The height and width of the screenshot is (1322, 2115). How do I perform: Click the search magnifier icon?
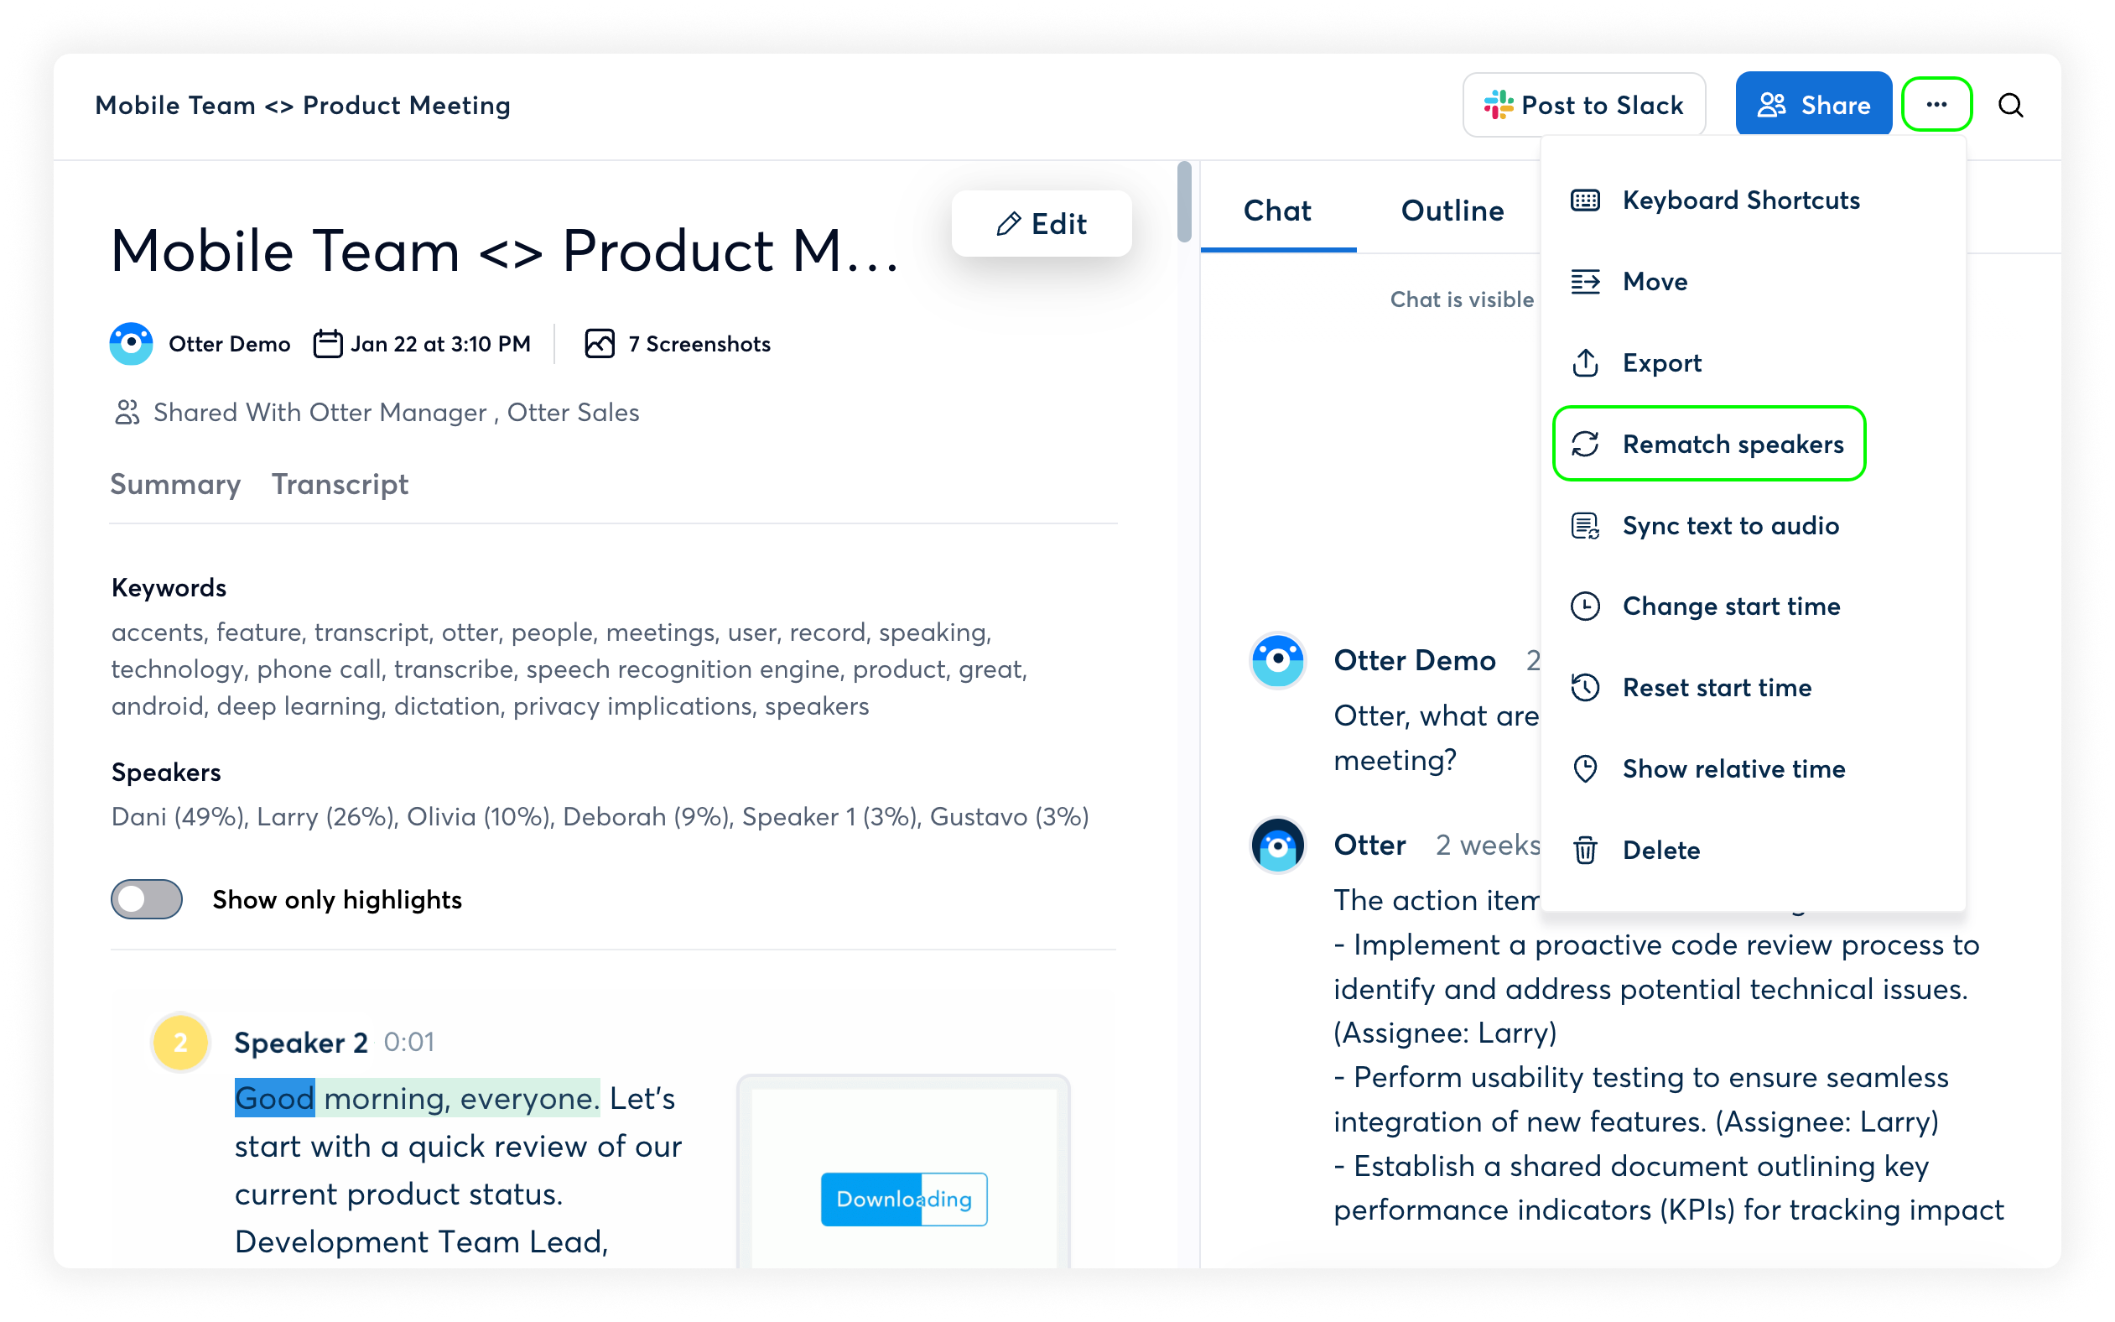coord(2010,105)
